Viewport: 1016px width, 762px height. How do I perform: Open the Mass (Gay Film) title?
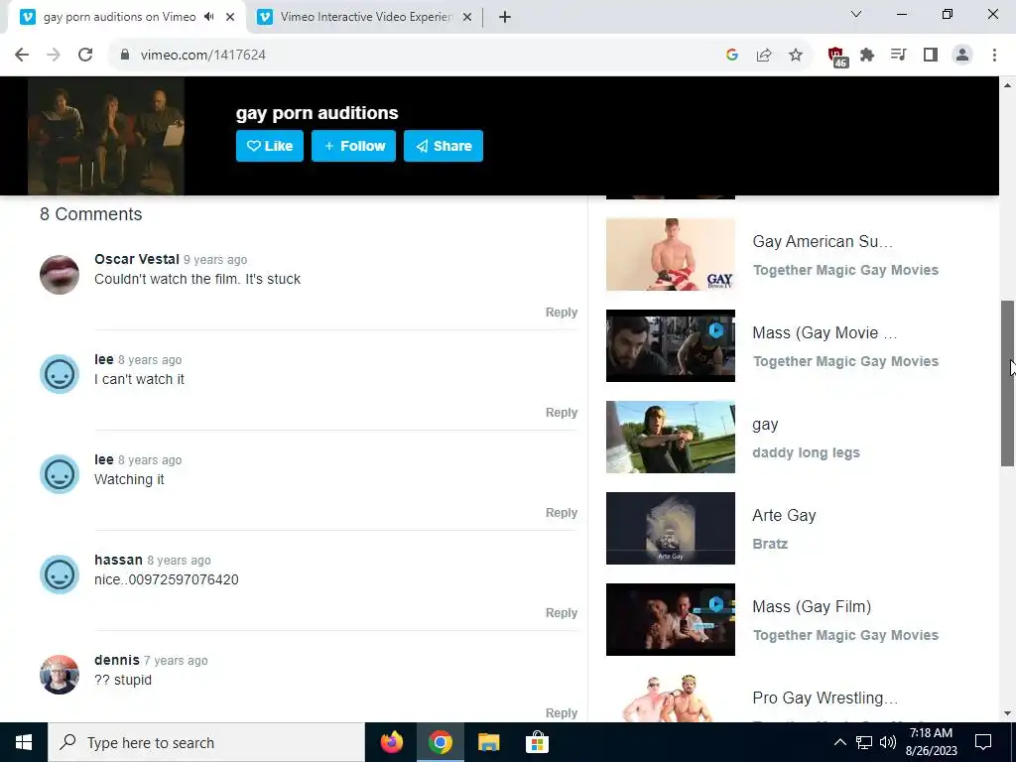(x=812, y=607)
